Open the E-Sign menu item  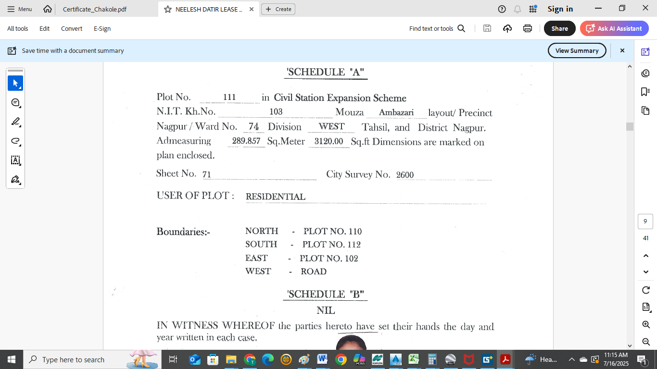[x=102, y=28]
